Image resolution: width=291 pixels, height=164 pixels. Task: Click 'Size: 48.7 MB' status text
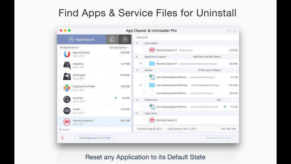(x=228, y=129)
